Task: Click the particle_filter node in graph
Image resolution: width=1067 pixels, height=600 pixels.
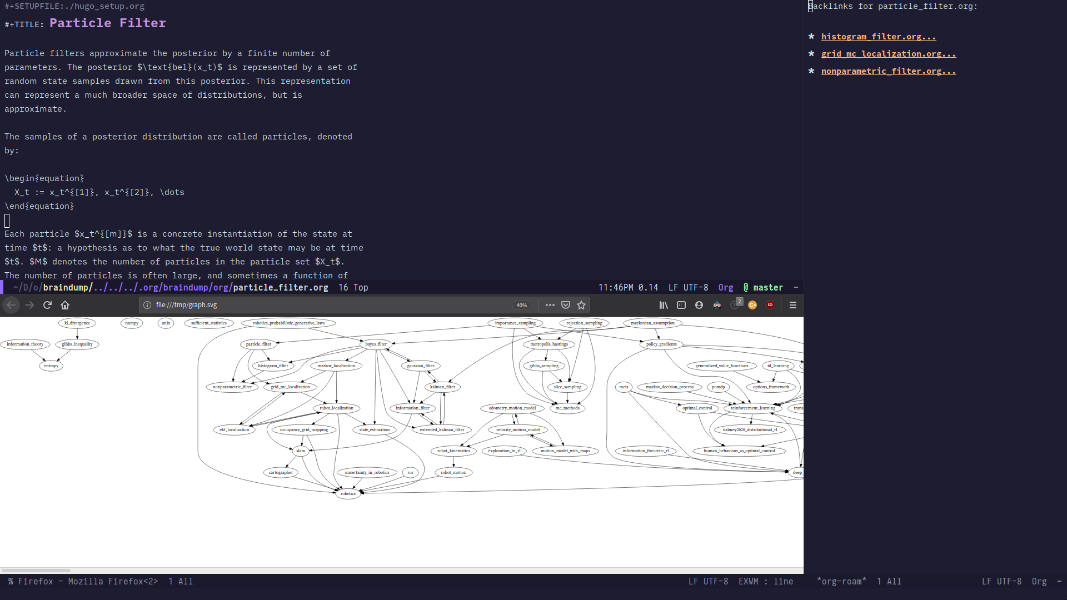Action: point(258,344)
